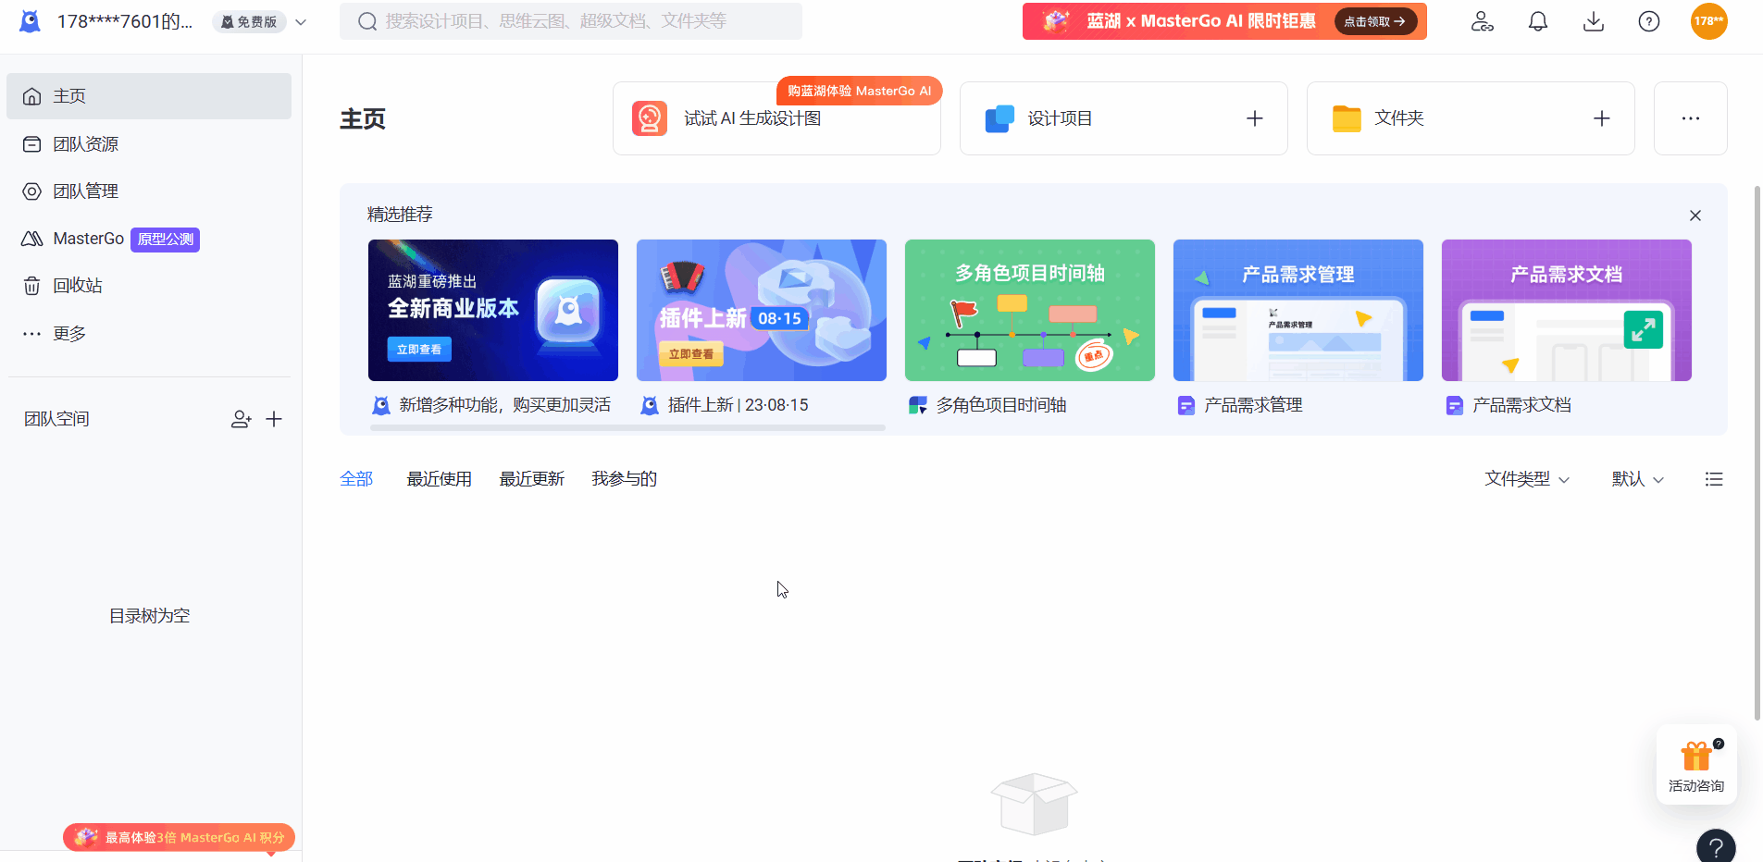Click 点击领取 in the promotion banner
The image size is (1763, 862).
[x=1373, y=20]
